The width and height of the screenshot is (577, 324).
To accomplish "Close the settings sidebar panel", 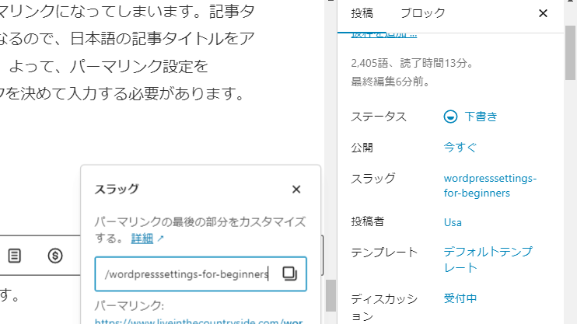I will coord(543,13).
